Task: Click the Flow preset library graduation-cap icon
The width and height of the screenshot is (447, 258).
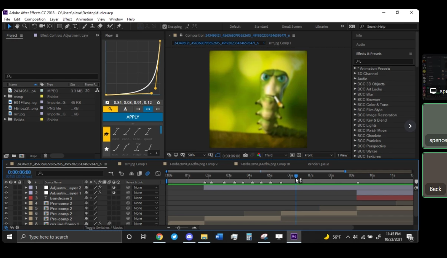Action: [x=106, y=134]
